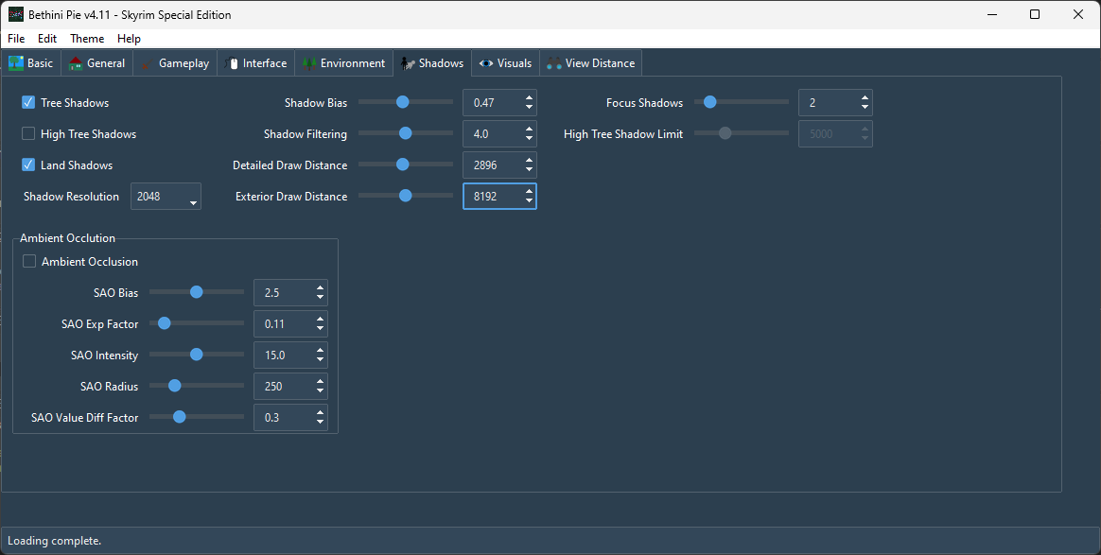Uncheck the Land Shadows checkbox
Screen dimensions: 1101x555
pos(28,165)
